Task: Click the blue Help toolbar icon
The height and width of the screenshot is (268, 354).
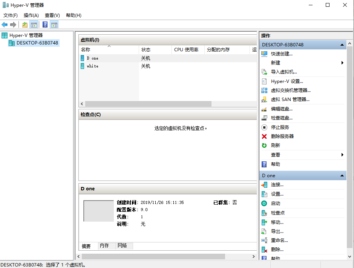Action: (x=45, y=25)
